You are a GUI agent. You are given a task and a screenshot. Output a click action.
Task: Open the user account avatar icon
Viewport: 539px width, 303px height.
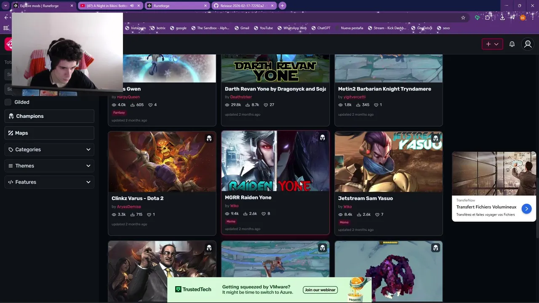pyautogui.click(x=528, y=44)
